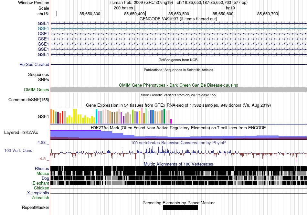Click the RepeatMasker track label

(36, 207)
